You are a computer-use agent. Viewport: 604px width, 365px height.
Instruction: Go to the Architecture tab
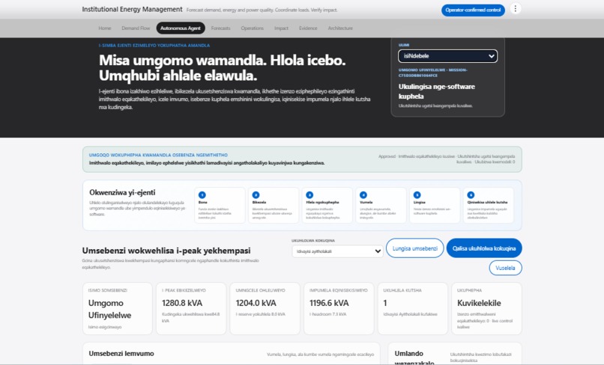pos(340,28)
